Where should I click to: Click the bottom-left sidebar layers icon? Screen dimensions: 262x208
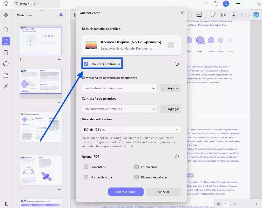click(6, 204)
